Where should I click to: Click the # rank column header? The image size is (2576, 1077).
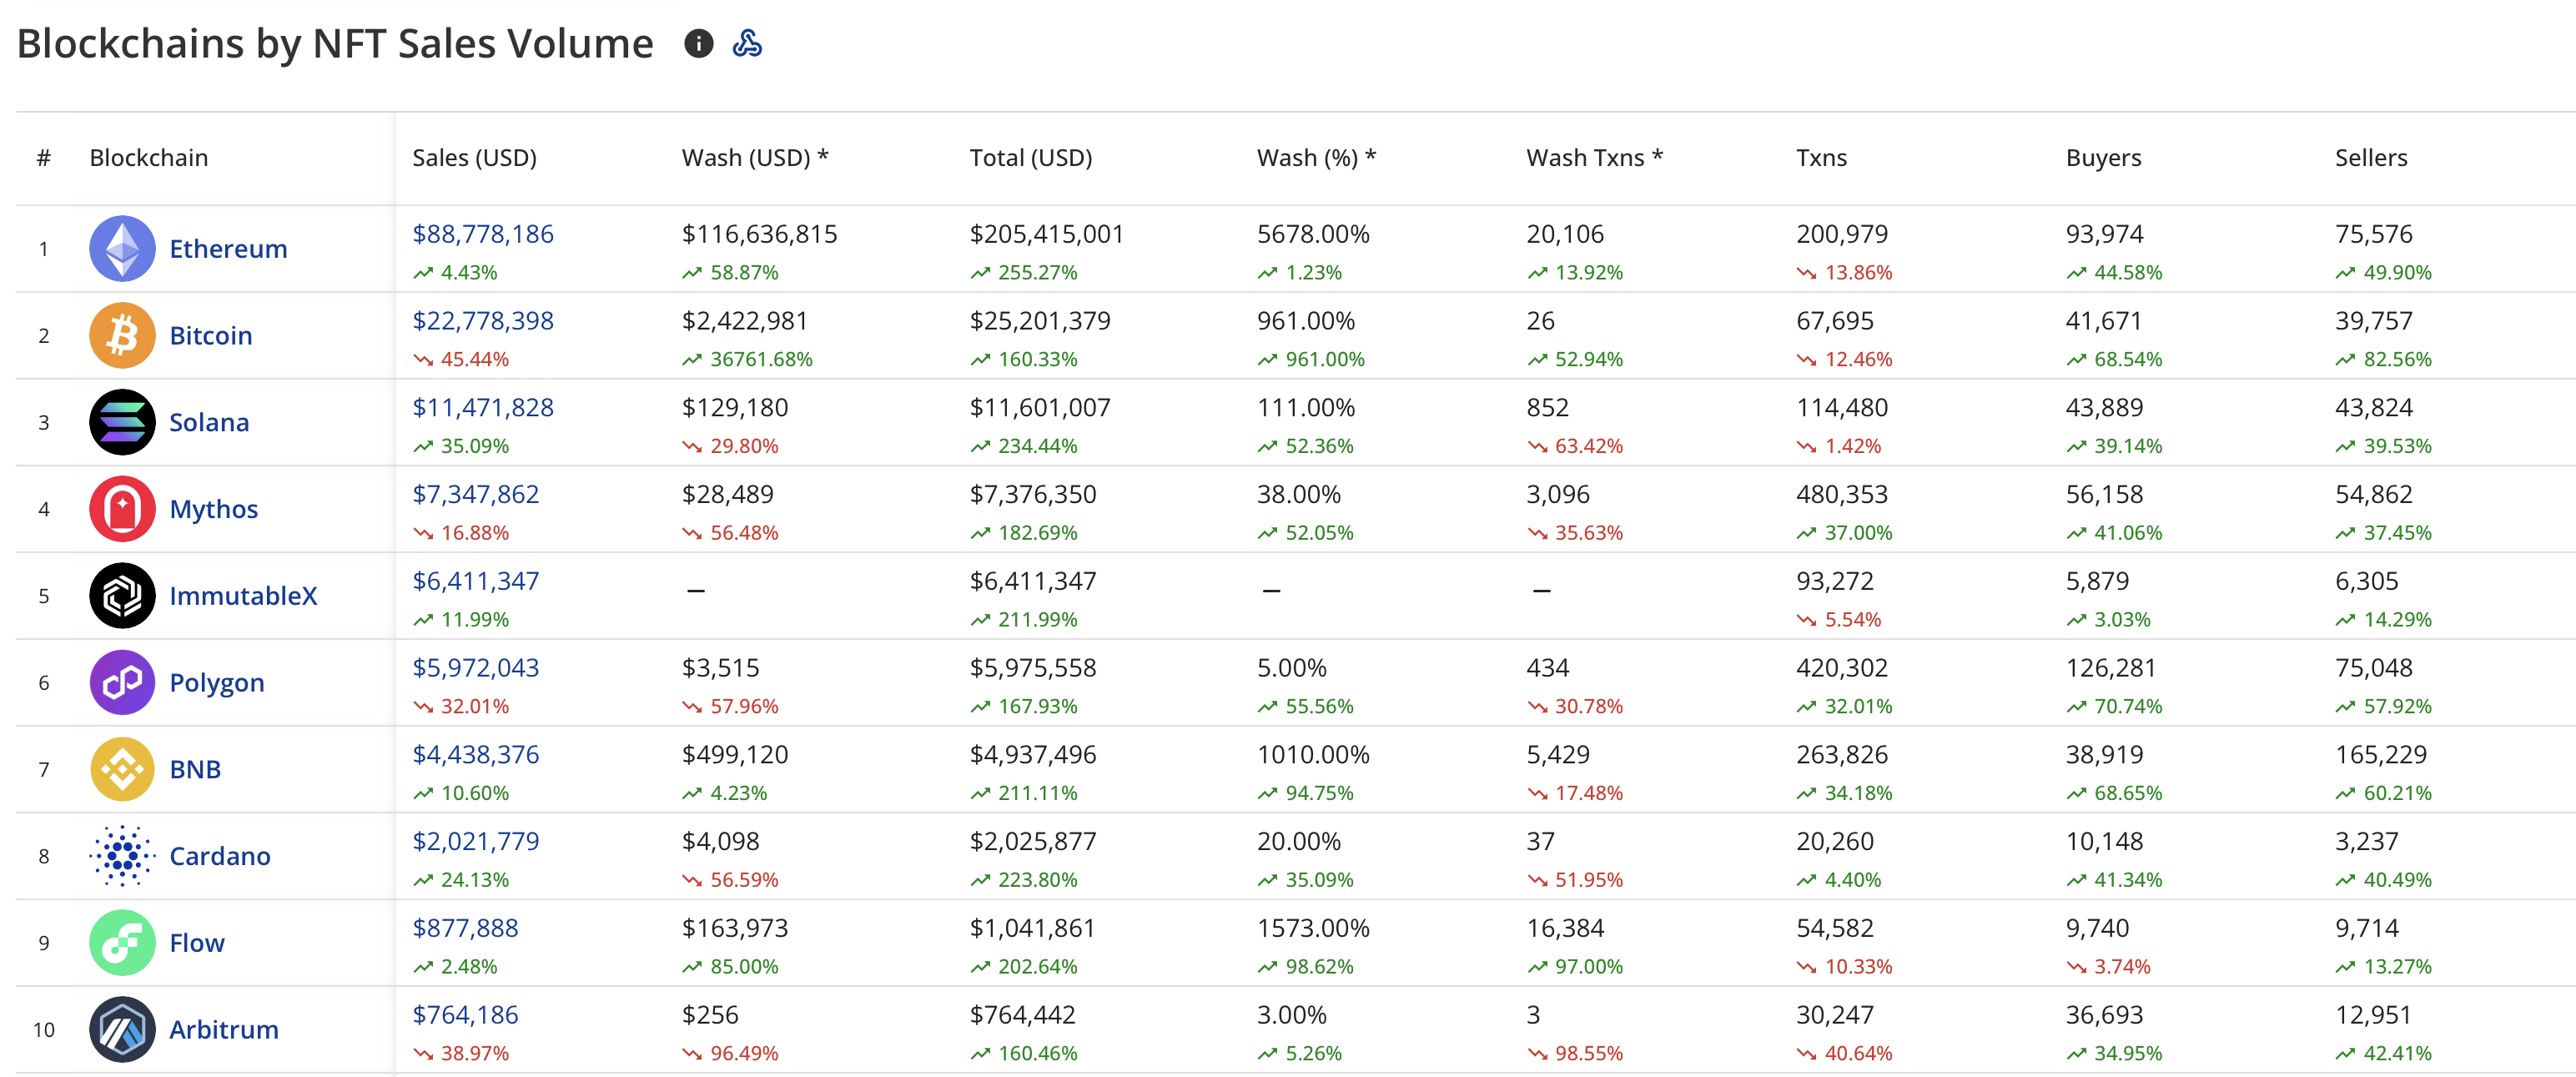tap(44, 158)
